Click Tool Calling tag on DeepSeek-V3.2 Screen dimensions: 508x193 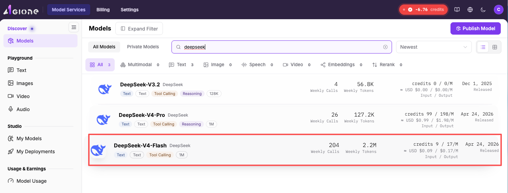[165, 94]
